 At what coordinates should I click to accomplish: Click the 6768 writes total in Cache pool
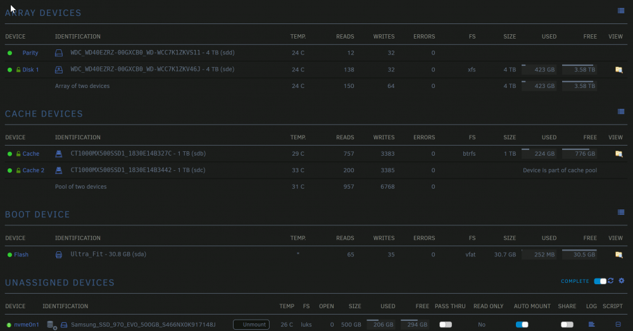[387, 187]
